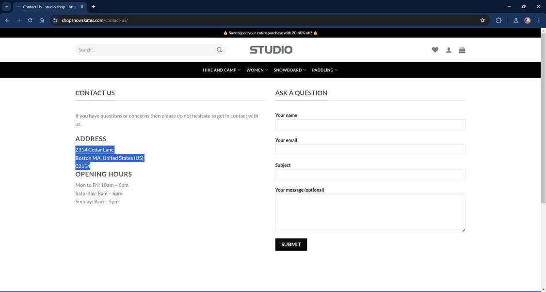Image resolution: width=546 pixels, height=292 pixels.
Task: Click the ASK A QUESTION heading
Action: [301, 93]
